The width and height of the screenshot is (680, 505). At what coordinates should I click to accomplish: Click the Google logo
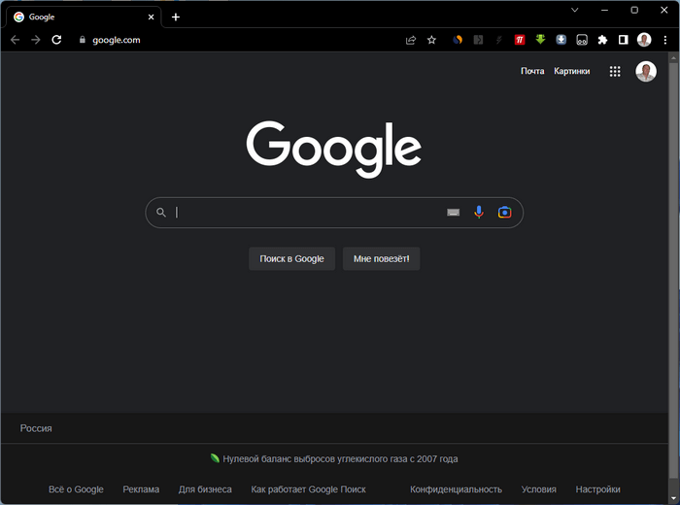[x=334, y=149]
